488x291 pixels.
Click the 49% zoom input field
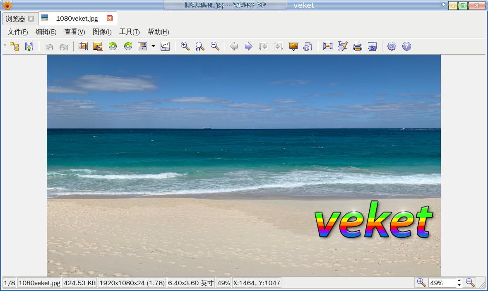(442, 283)
